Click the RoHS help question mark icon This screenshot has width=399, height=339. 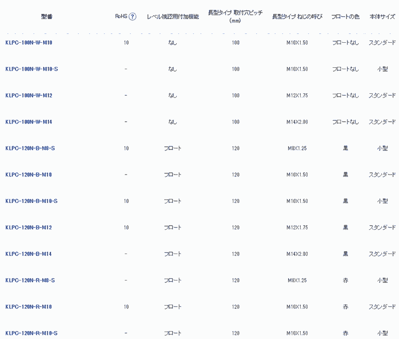133,17
